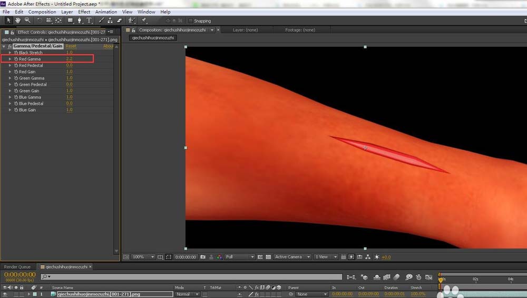Open the Parent None dropdown
The image size is (527, 298).
click(311, 294)
